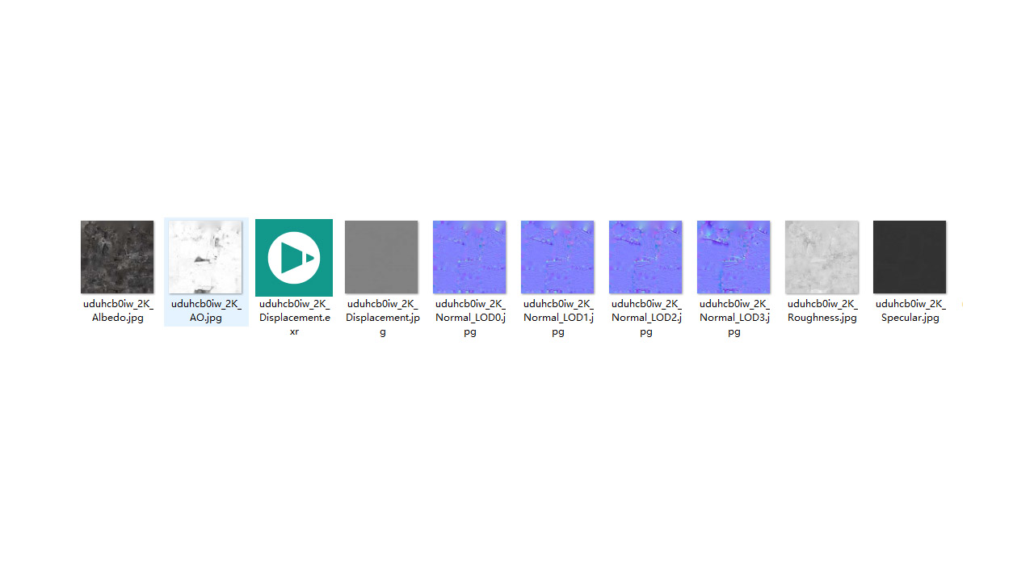Click the uduhcb0iw_2K_Displacement.jpg filename label

point(382,318)
